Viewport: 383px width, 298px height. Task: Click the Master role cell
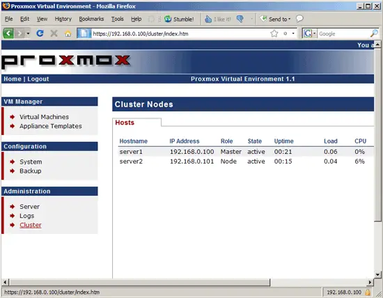(230, 152)
